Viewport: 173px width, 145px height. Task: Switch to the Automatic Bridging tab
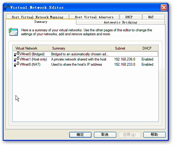[121, 22]
